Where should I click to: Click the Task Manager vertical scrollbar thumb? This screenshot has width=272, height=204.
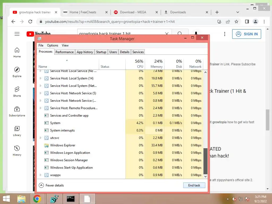205,161
